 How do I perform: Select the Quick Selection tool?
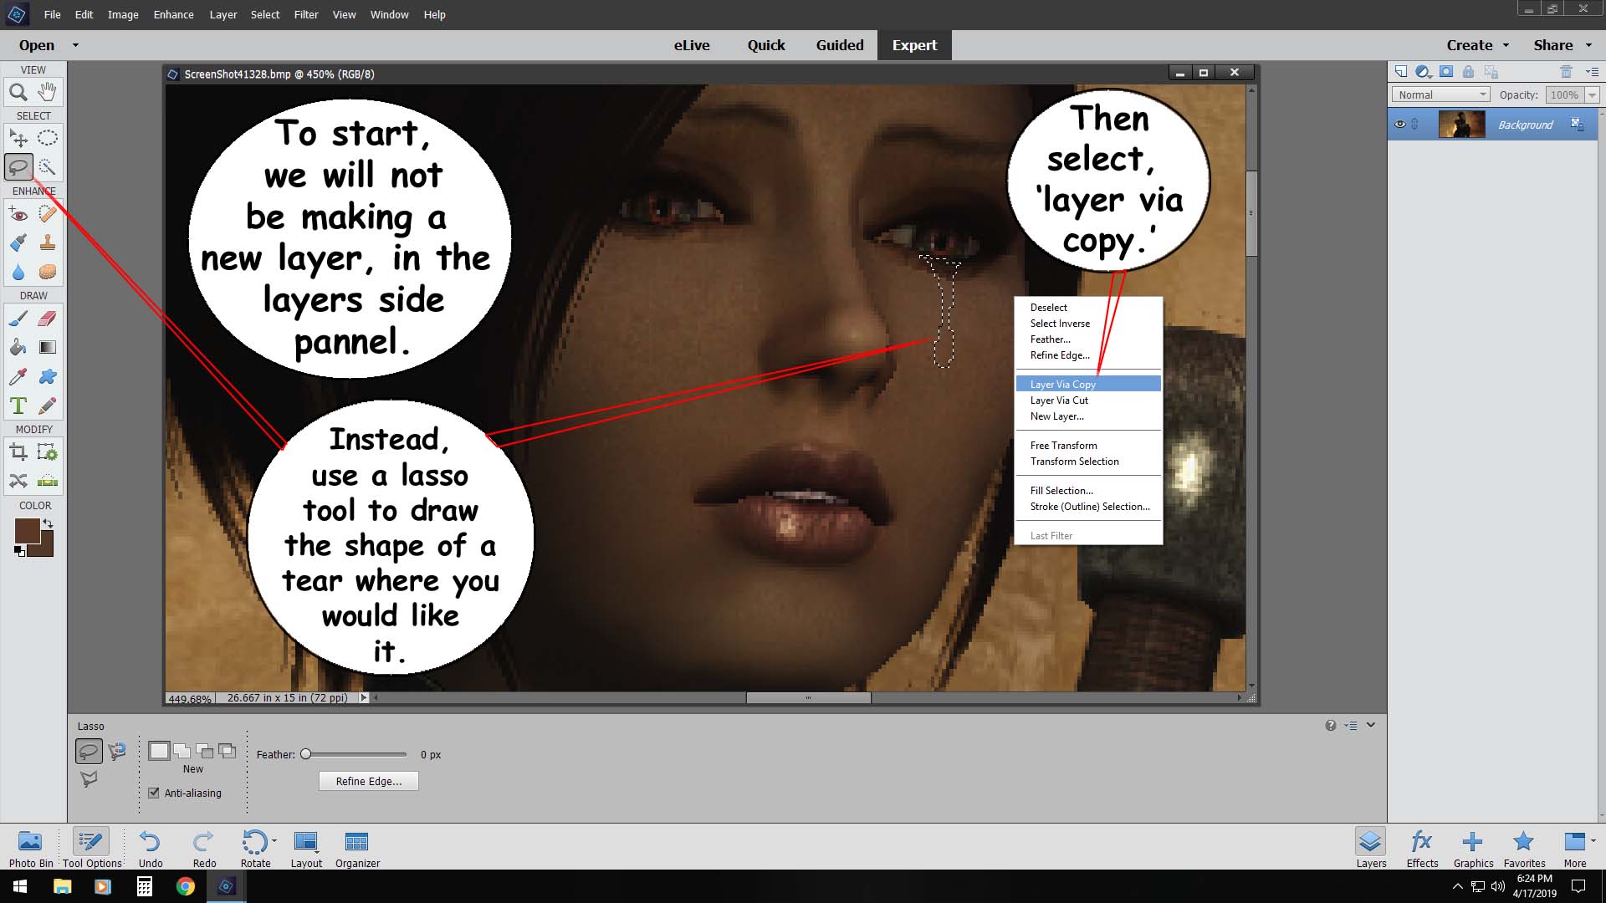click(x=48, y=167)
